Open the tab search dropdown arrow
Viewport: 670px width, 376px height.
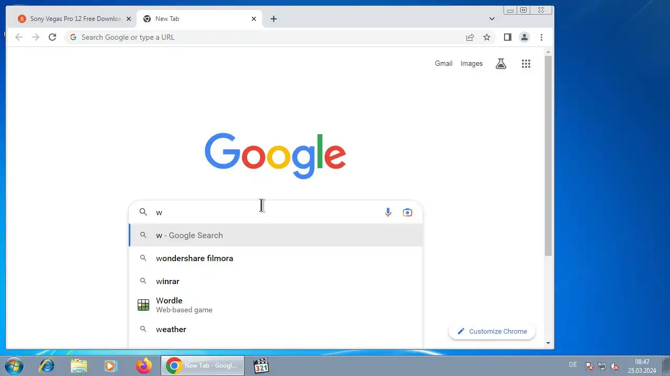coord(492,19)
